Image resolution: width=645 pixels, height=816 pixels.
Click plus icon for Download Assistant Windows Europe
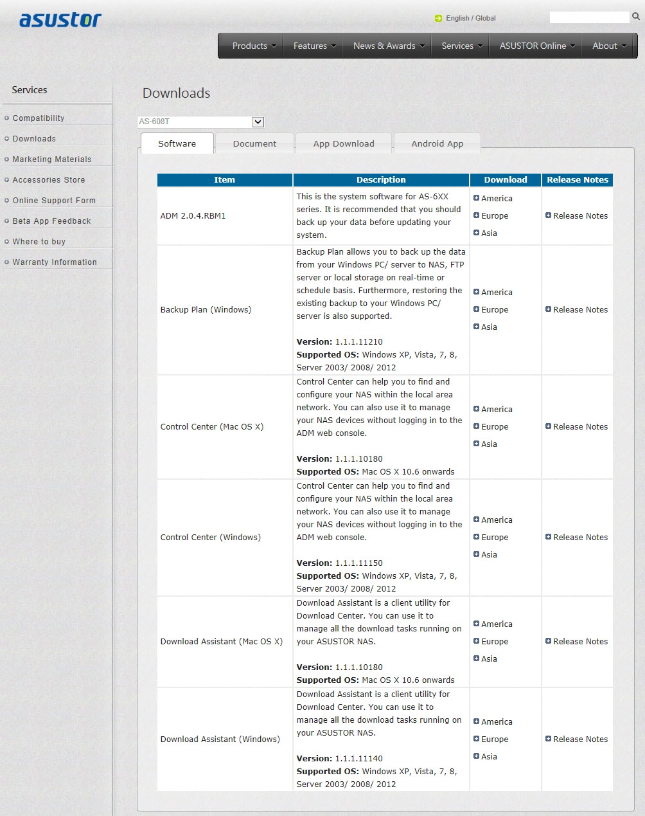coord(476,739)
